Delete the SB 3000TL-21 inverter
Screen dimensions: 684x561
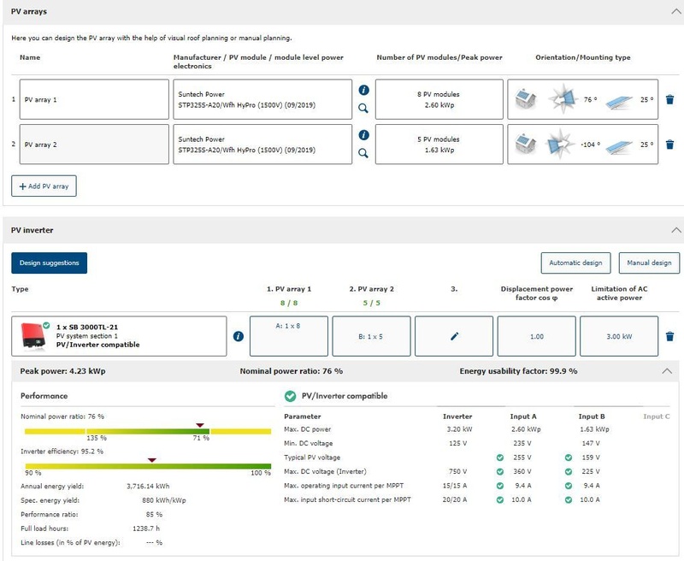click(669, 337)
